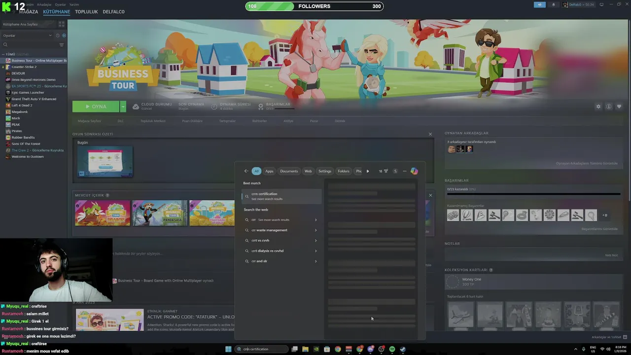631x355 pixels.
Task: Open best match crrn certification result
Action: pyautogui.click(x=281, y=196)
